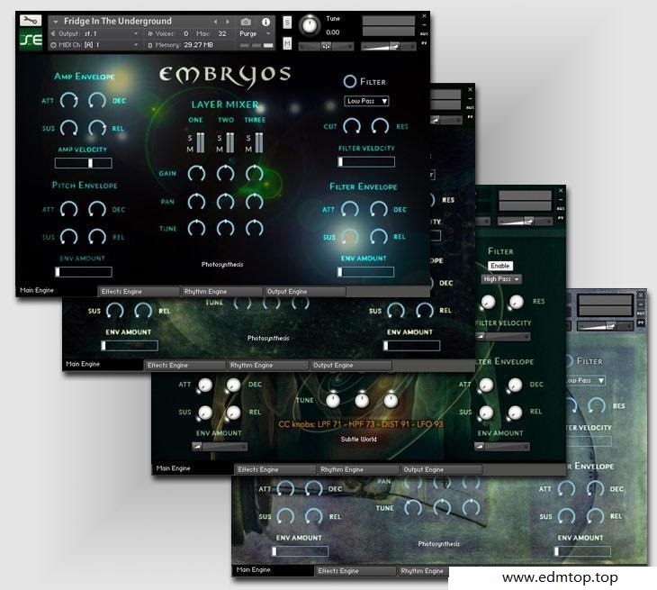
Task: Click the Amp Velocity slider
Action: point(84,163)
